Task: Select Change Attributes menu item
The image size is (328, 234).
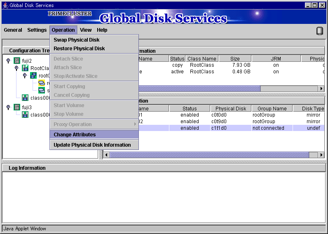Action: click(94, 134)
